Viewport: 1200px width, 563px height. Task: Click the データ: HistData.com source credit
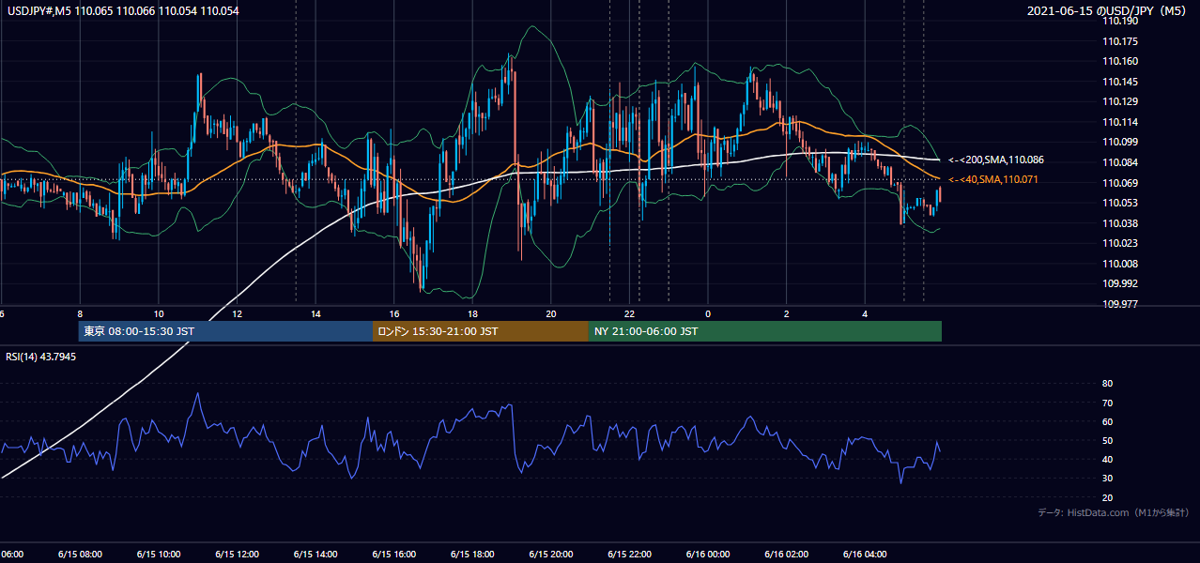coord(1114,512)
